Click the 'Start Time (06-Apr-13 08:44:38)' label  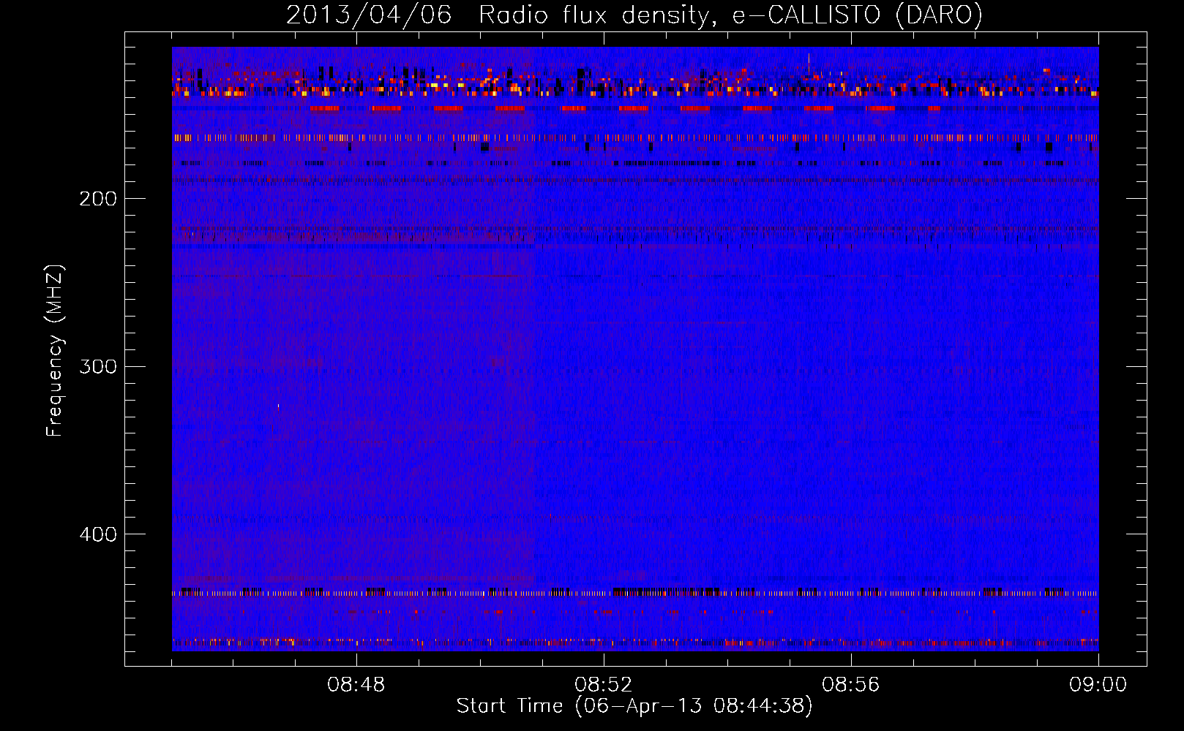pyautogui.click(x=634, y=706)
